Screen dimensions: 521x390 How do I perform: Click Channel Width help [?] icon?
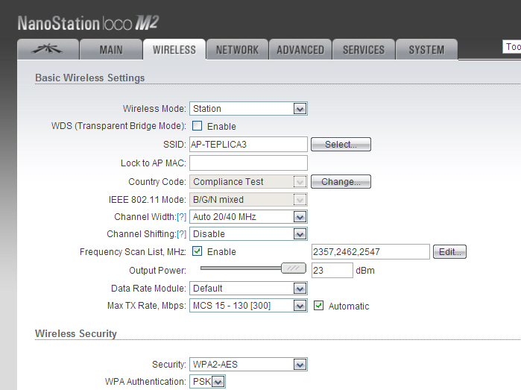click(181, 217)
